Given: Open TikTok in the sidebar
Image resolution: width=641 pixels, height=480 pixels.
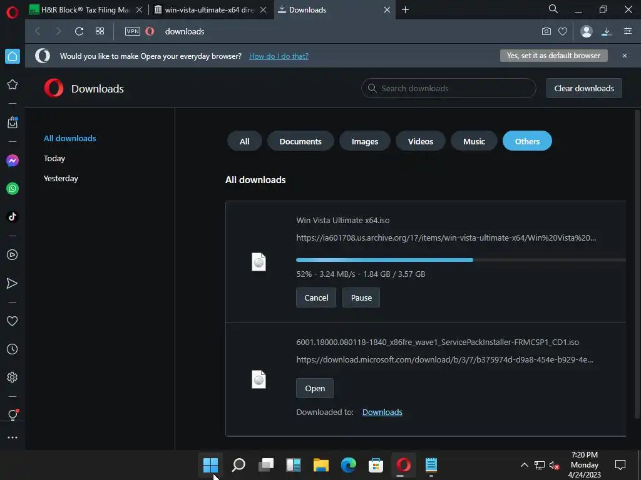Looking at the screenshot, I should coord(13,216).
